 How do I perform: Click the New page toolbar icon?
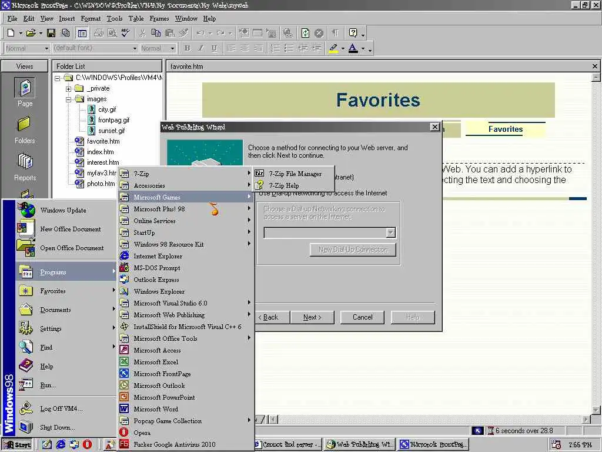click(11, 33)
